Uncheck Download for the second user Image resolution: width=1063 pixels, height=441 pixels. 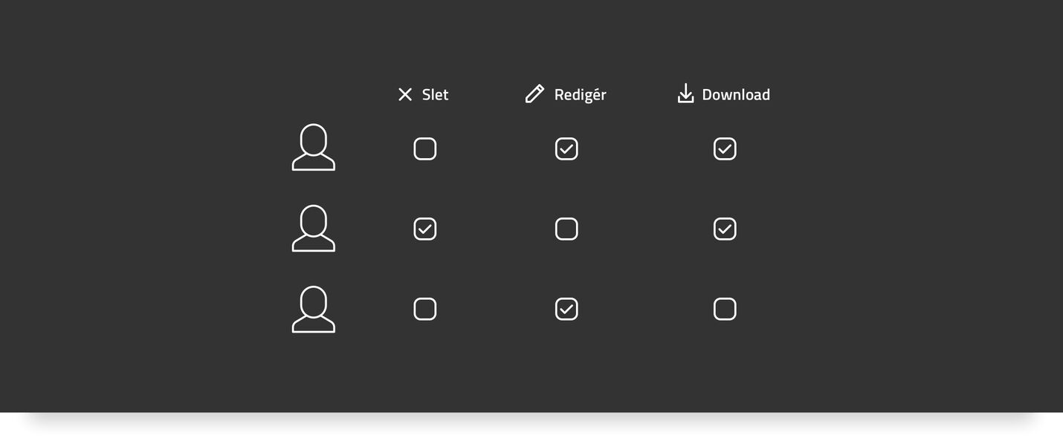725,229
